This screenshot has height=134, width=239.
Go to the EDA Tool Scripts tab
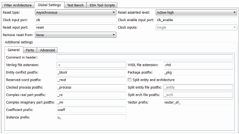[102, 5]
